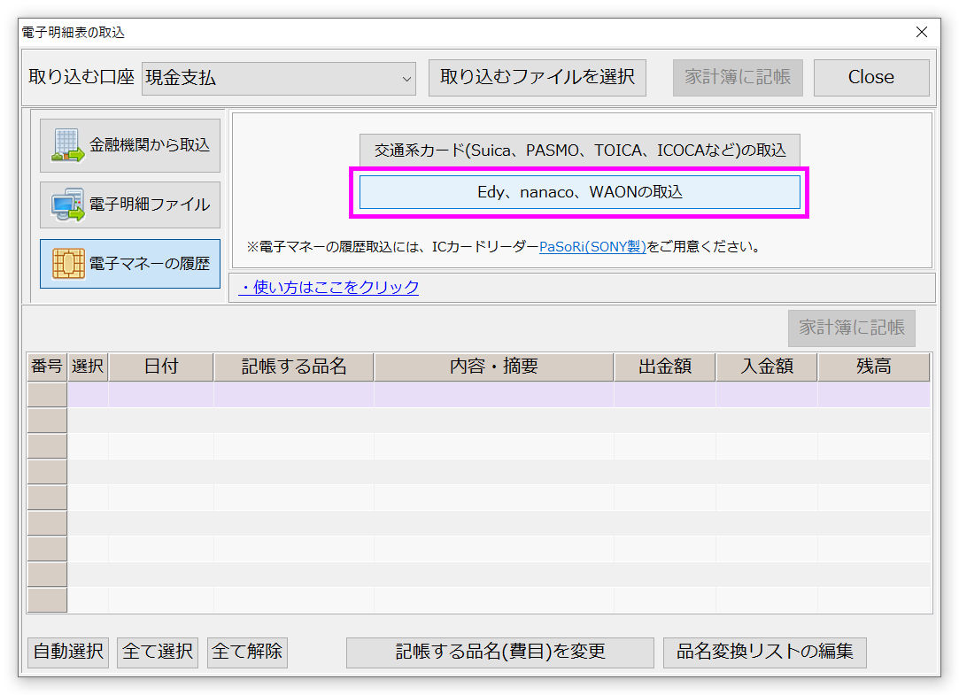Open the 使い方はここをクリック help link
This screenshot has width=959, height=695.
tap(329, 288)
